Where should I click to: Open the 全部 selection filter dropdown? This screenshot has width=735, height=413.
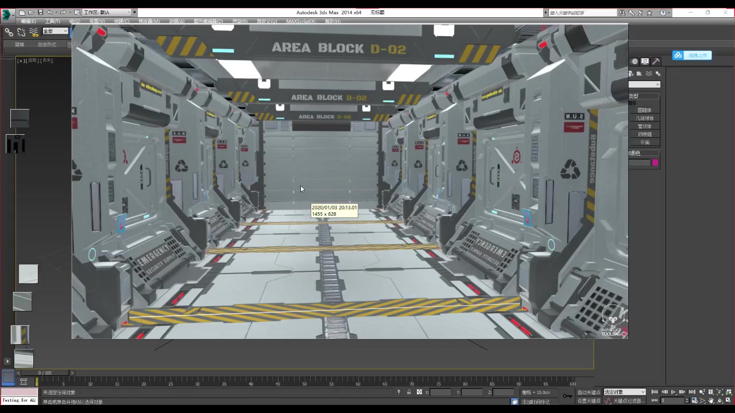[x=55, y=31]
